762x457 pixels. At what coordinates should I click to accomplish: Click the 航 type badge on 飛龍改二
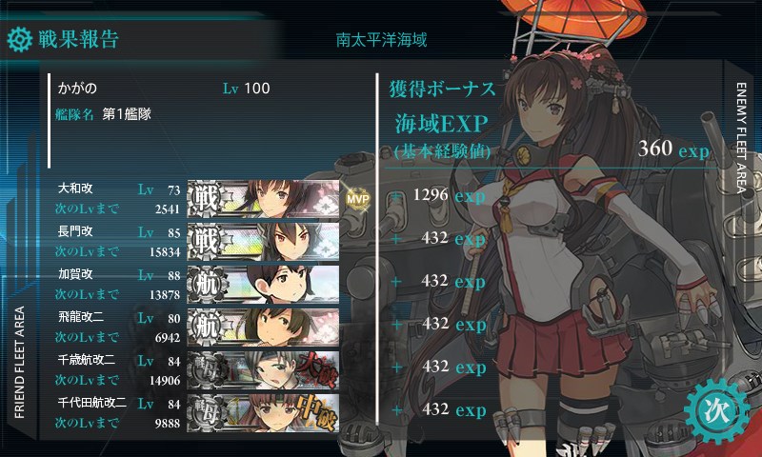tap(206, 327)
